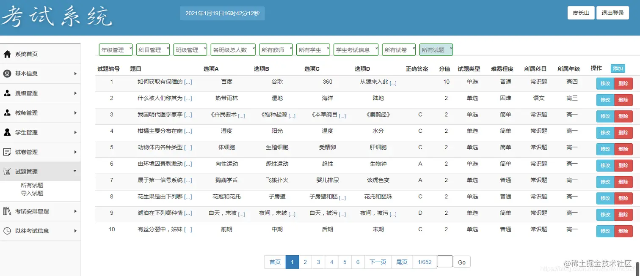Click the page scrollbar thumb at right edge
640x276 pixels.
tap(637, 269)
